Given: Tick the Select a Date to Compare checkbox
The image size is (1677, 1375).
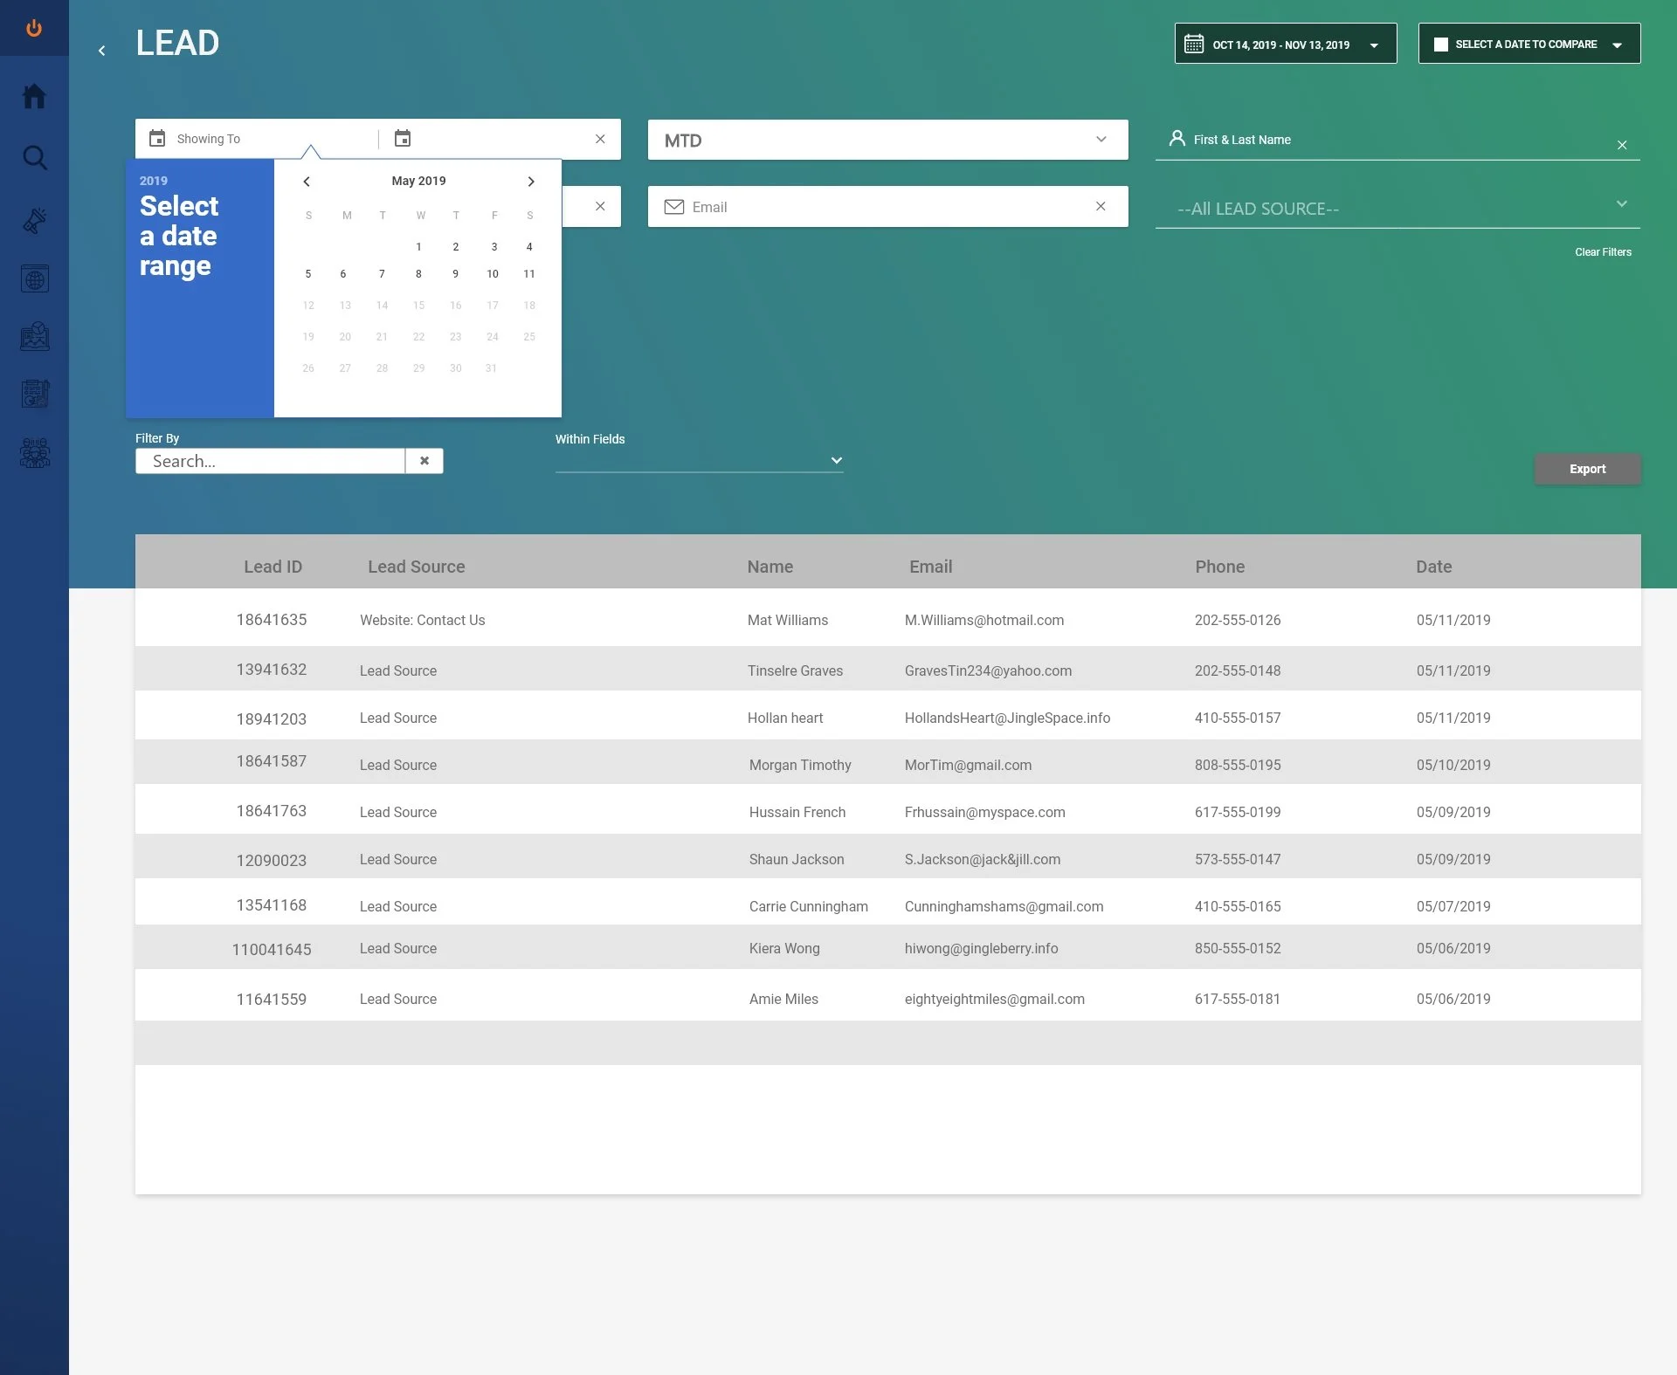Looking at the screenshot, I should pos(1440,45).
